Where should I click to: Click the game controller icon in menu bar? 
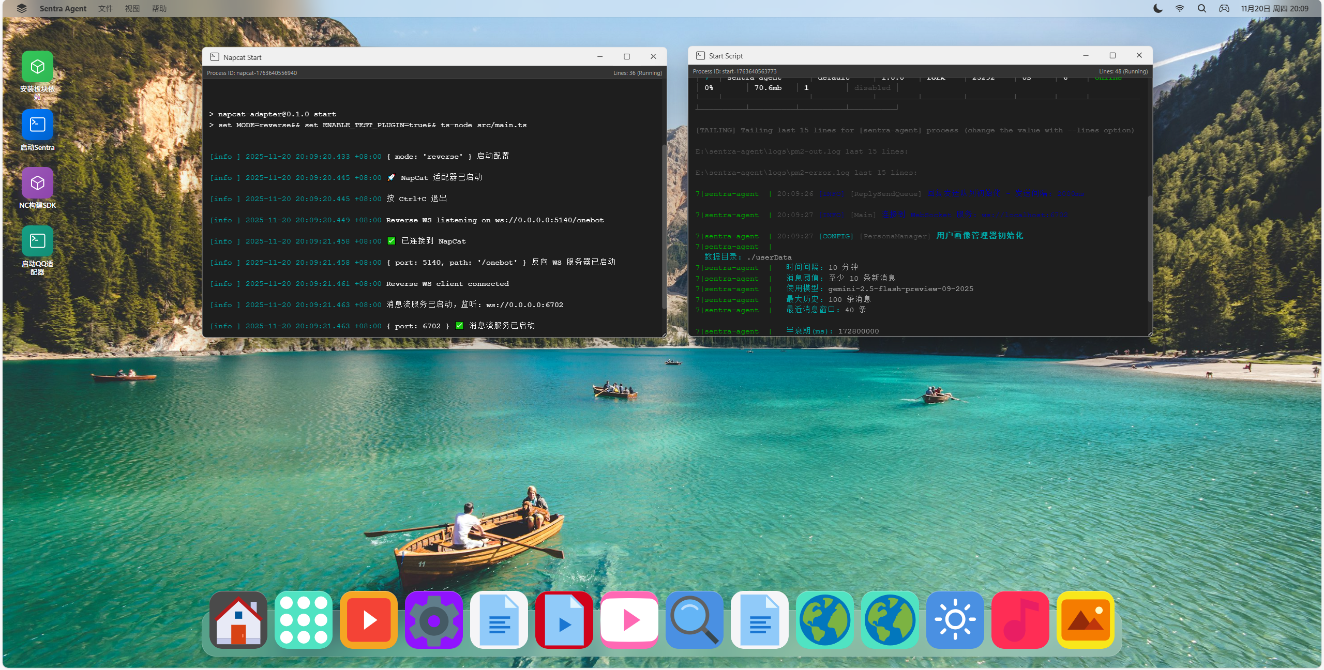click(1224, 8)
